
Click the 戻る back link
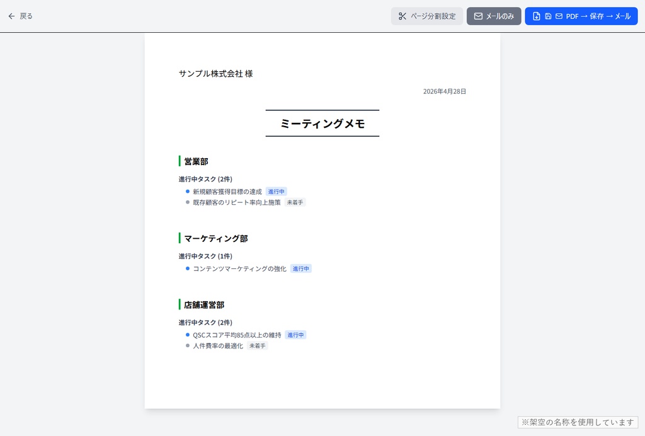tap(20, 16)
